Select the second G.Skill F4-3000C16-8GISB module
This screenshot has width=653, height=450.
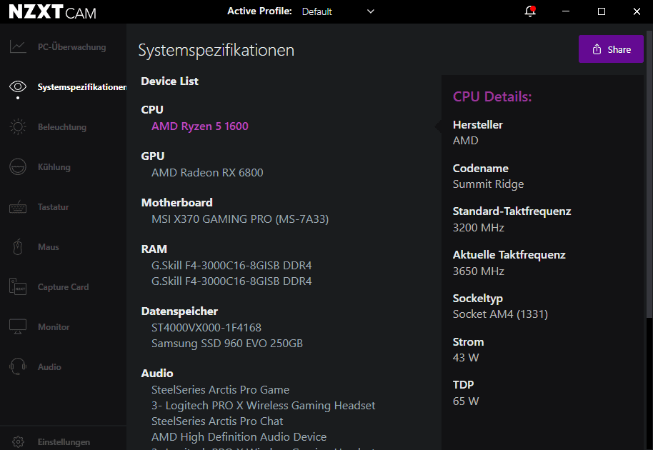(x=231, y=281)
